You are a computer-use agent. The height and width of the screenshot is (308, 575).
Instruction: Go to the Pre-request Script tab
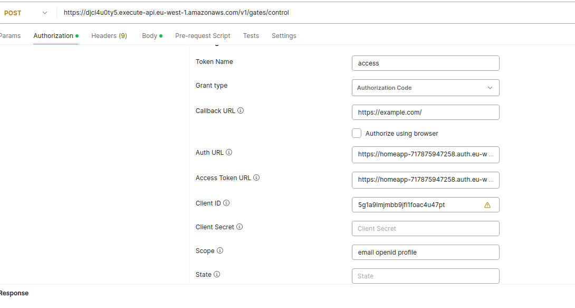[203, 36]
